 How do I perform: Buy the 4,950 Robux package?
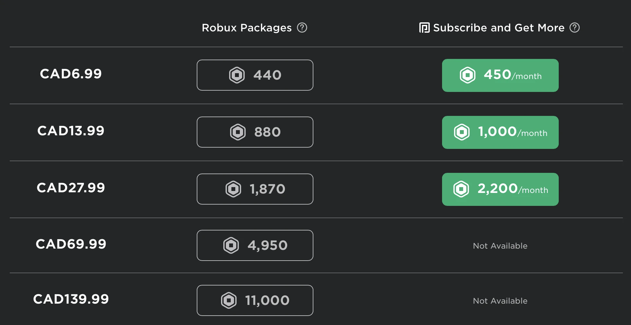pyautogui.click(x=255, y=245)
